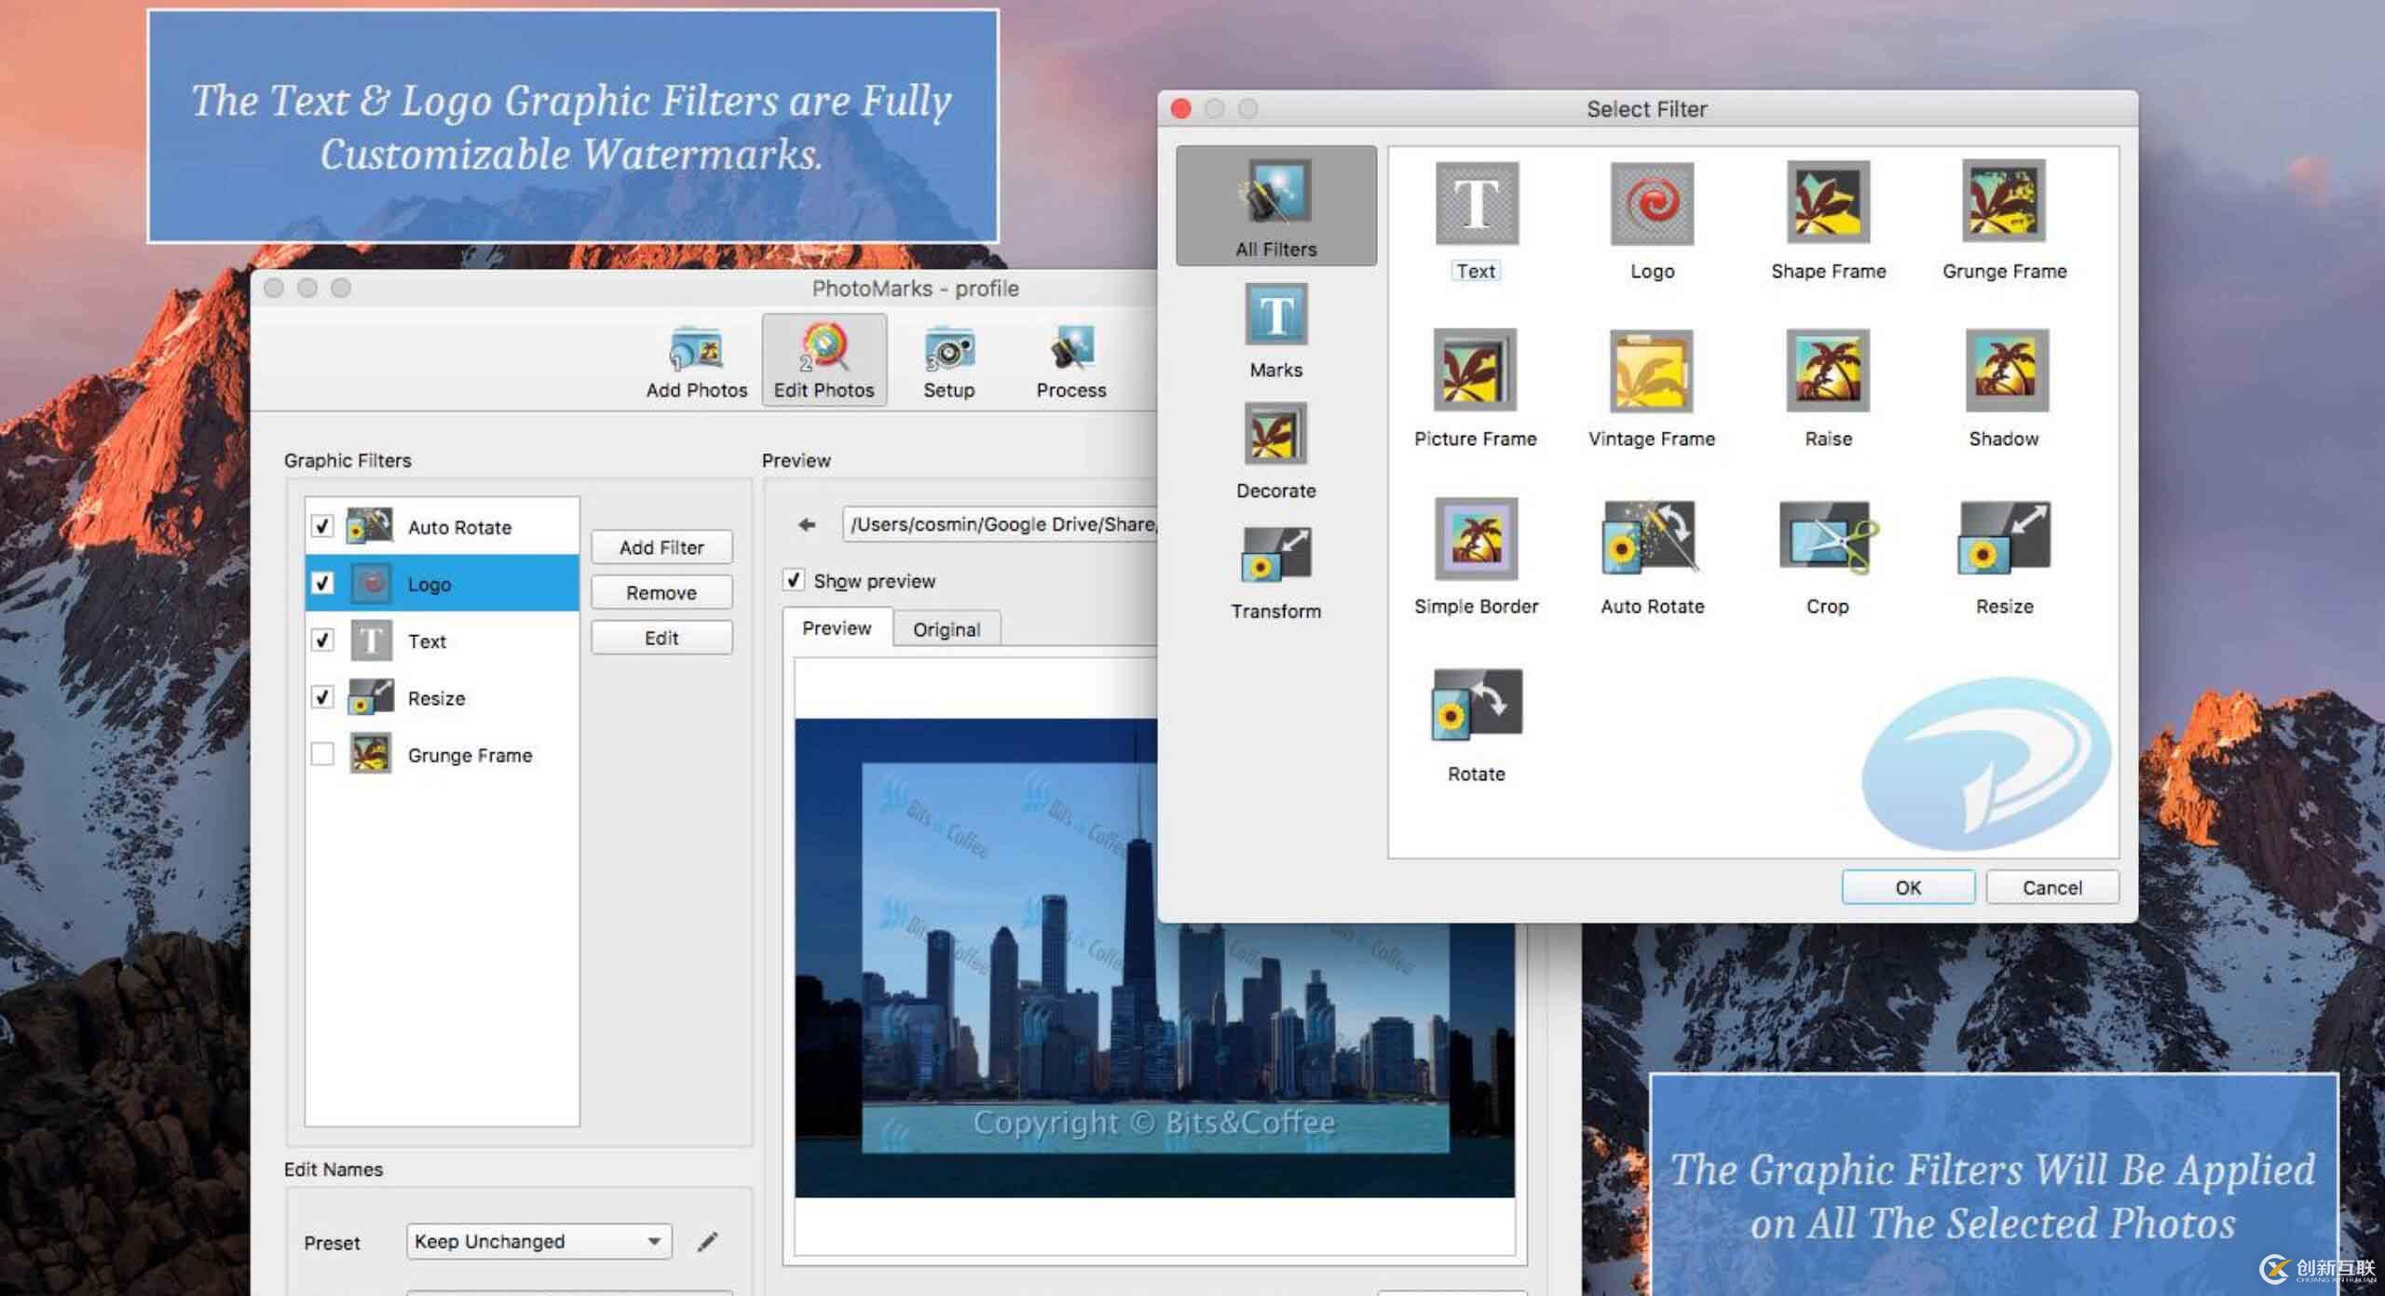Toggle the Show preview checkbox

794,580
